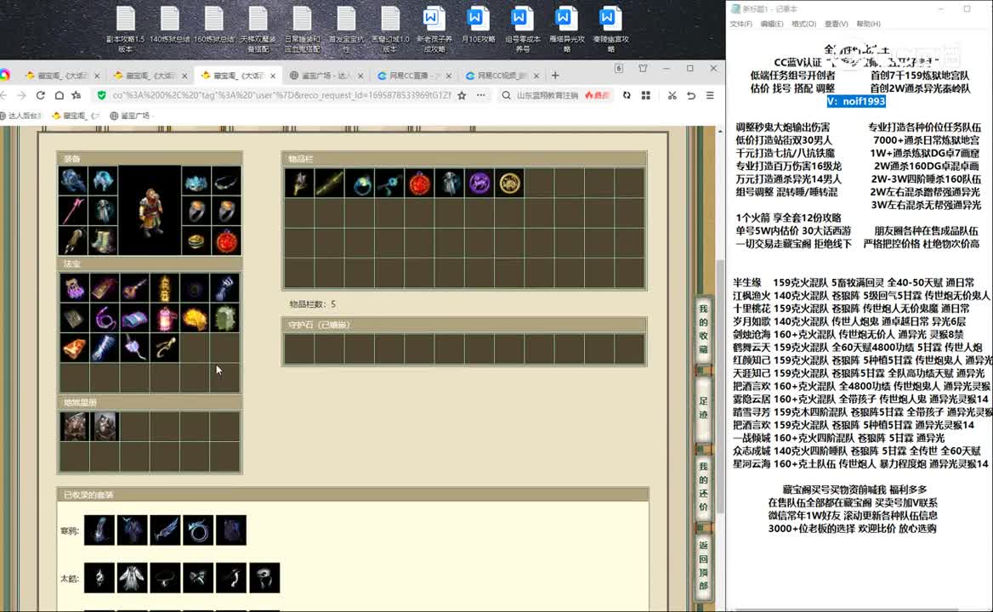Image resolution: width=993 pixels, height=612 pixels.
Task: Inspect the golden shell treasure item
Action: [195, 318]
